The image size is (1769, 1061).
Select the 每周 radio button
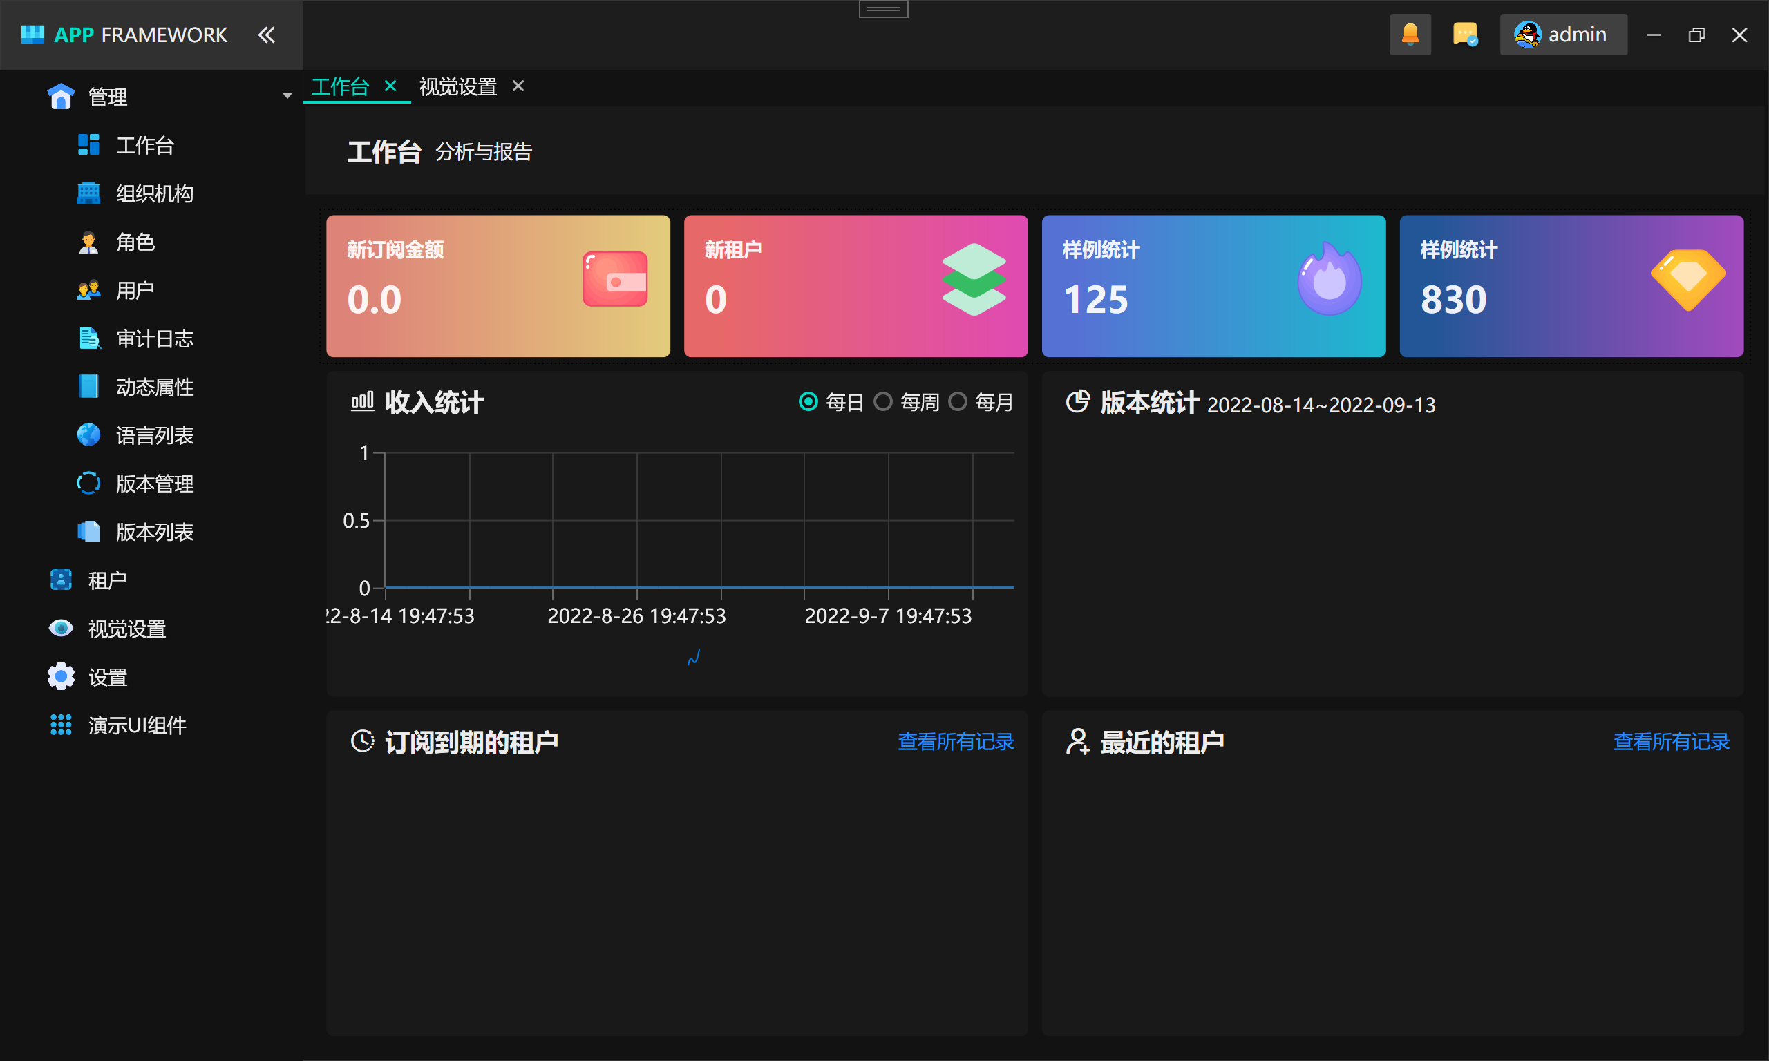coord(883,402)
